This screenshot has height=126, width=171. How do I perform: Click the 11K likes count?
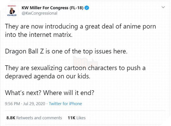(x=71, y=118)
